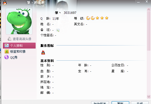Viewport: 151px width, 104px height.
Task: Click the purple QQ秀 icon
Action: tap(6, 57)
